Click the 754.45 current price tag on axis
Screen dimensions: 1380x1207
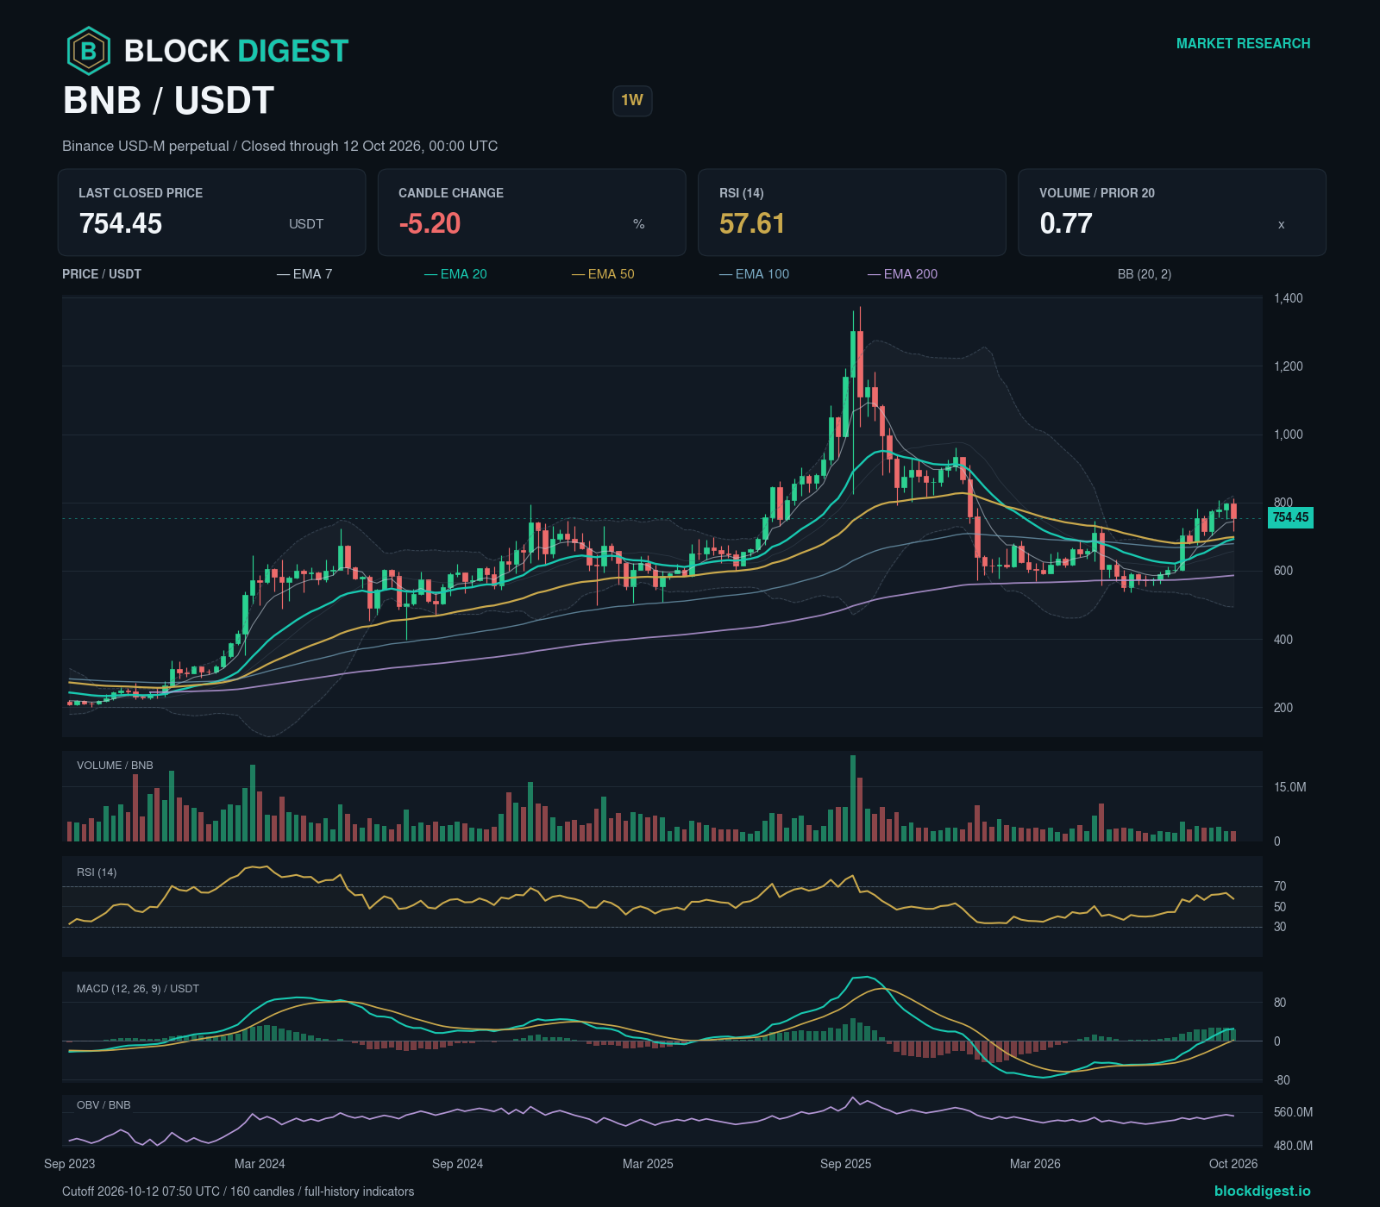[1290, 517]
